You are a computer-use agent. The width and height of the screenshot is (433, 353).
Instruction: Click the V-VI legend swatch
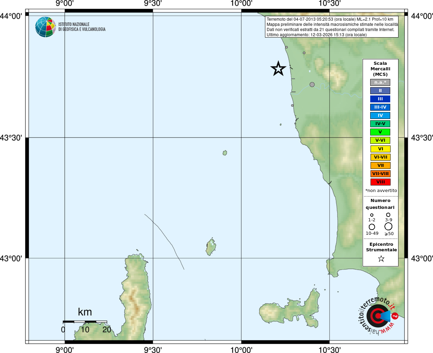pyautogui.click(x=380, y=140)
